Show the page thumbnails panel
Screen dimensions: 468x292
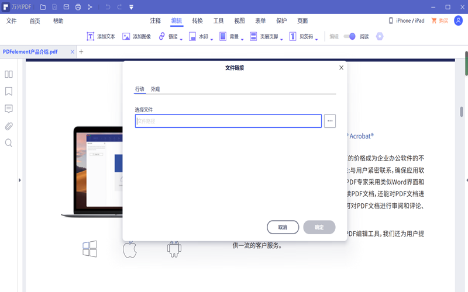[x=9, y=74]
